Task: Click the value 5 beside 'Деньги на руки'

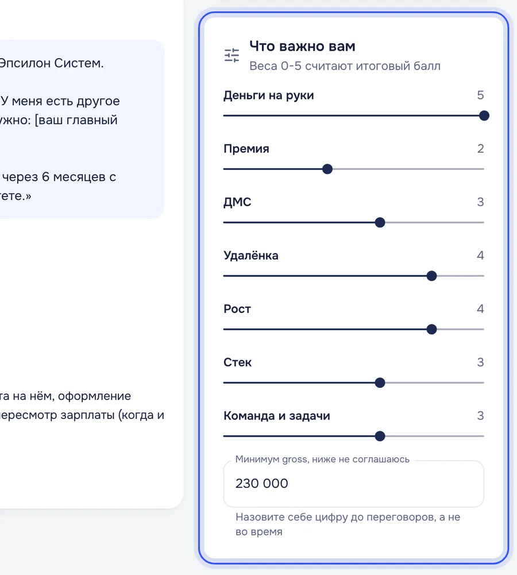Action: tap(480, 95)
